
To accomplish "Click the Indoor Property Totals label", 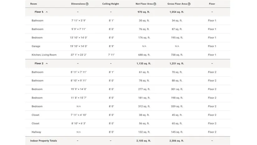I will (x=44, y=141).
